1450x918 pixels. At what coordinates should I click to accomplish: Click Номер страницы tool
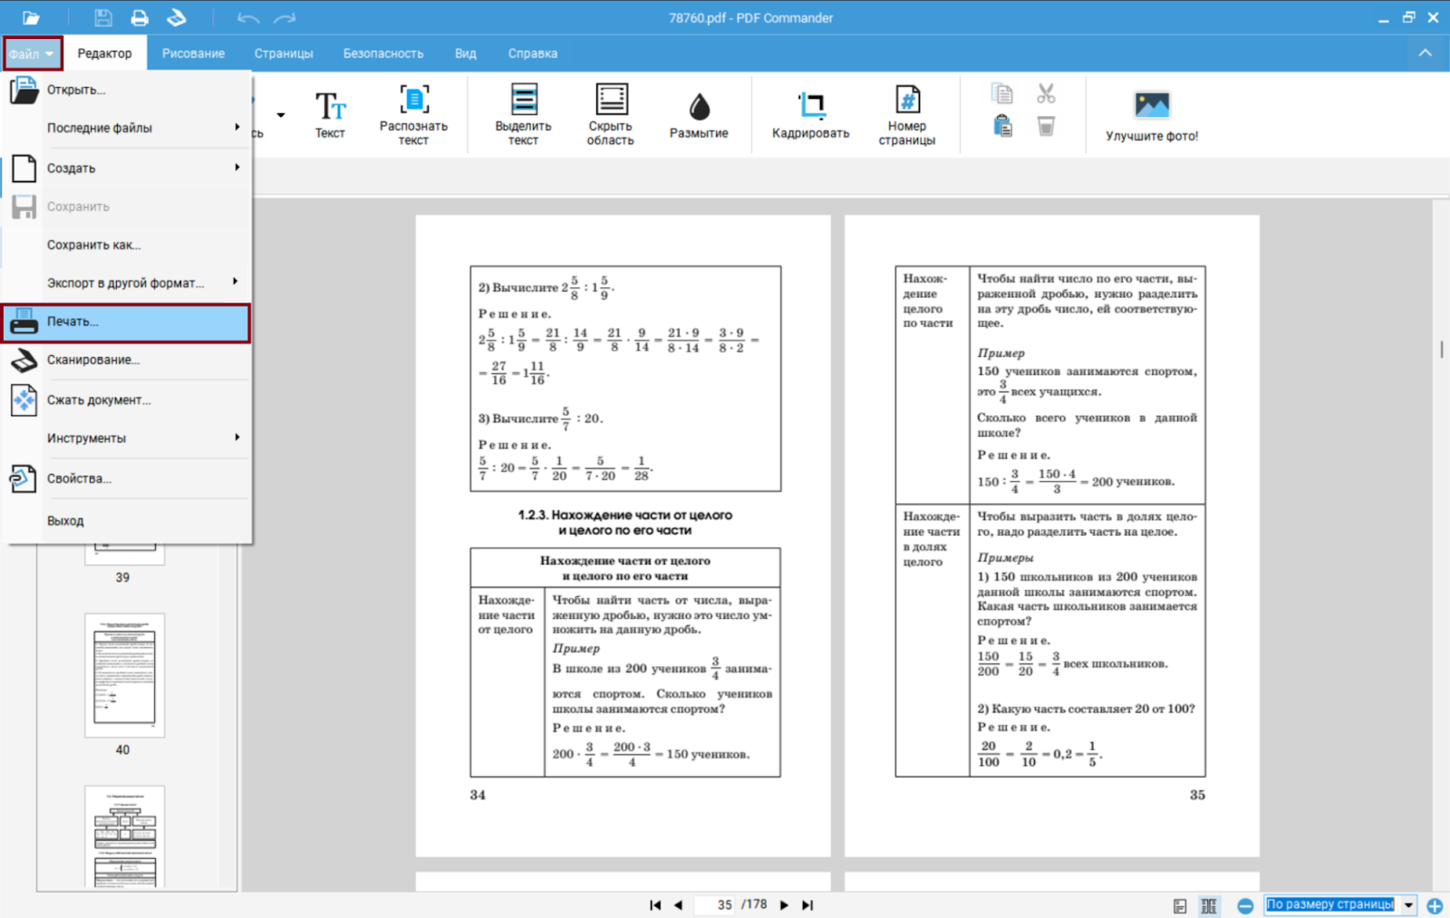coord(906,114)
